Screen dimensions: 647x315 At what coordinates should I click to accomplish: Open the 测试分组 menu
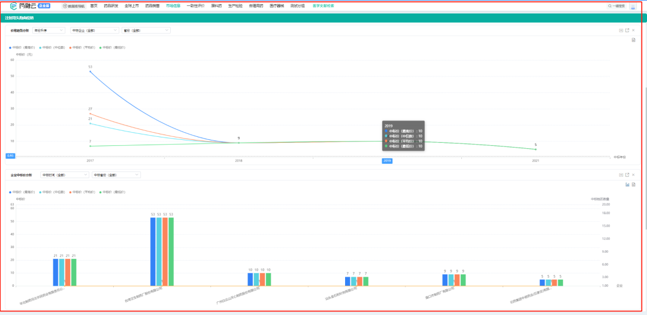pos(298,6)
